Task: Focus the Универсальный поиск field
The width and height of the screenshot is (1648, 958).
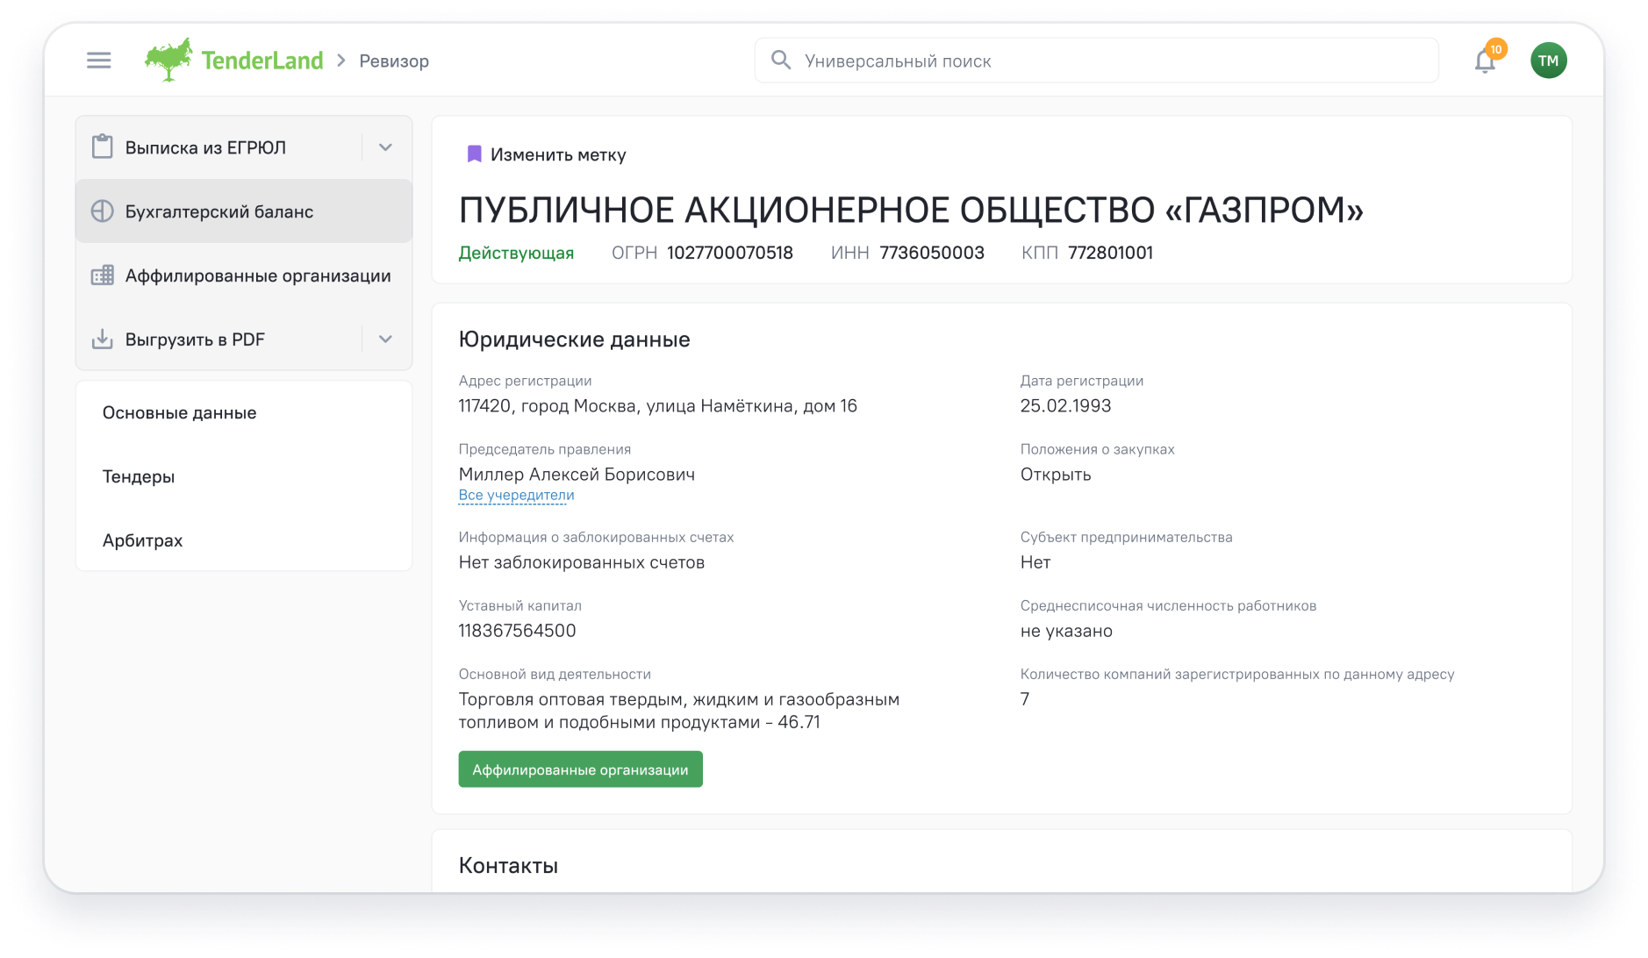Action: pos(1097,61)
